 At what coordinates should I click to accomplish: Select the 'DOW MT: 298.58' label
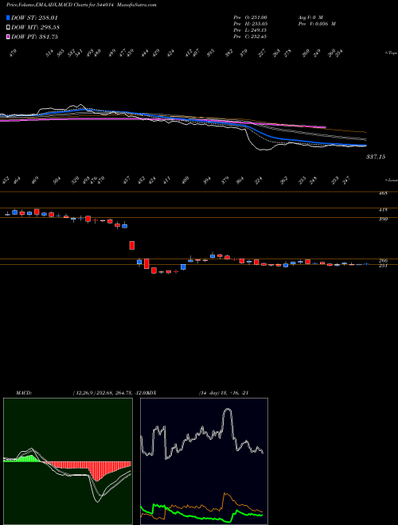[x=36, y=27]
